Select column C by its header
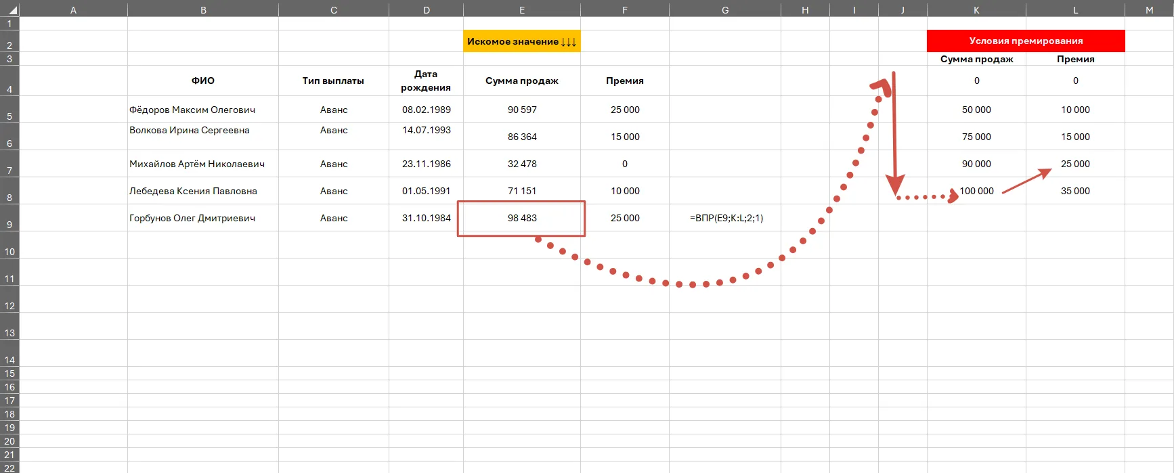Viewport: 1174px width, 473px height. [x=334, y=9]
